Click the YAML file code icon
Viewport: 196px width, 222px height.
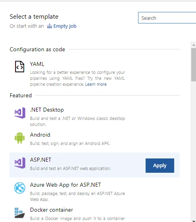tap(20, 67)
